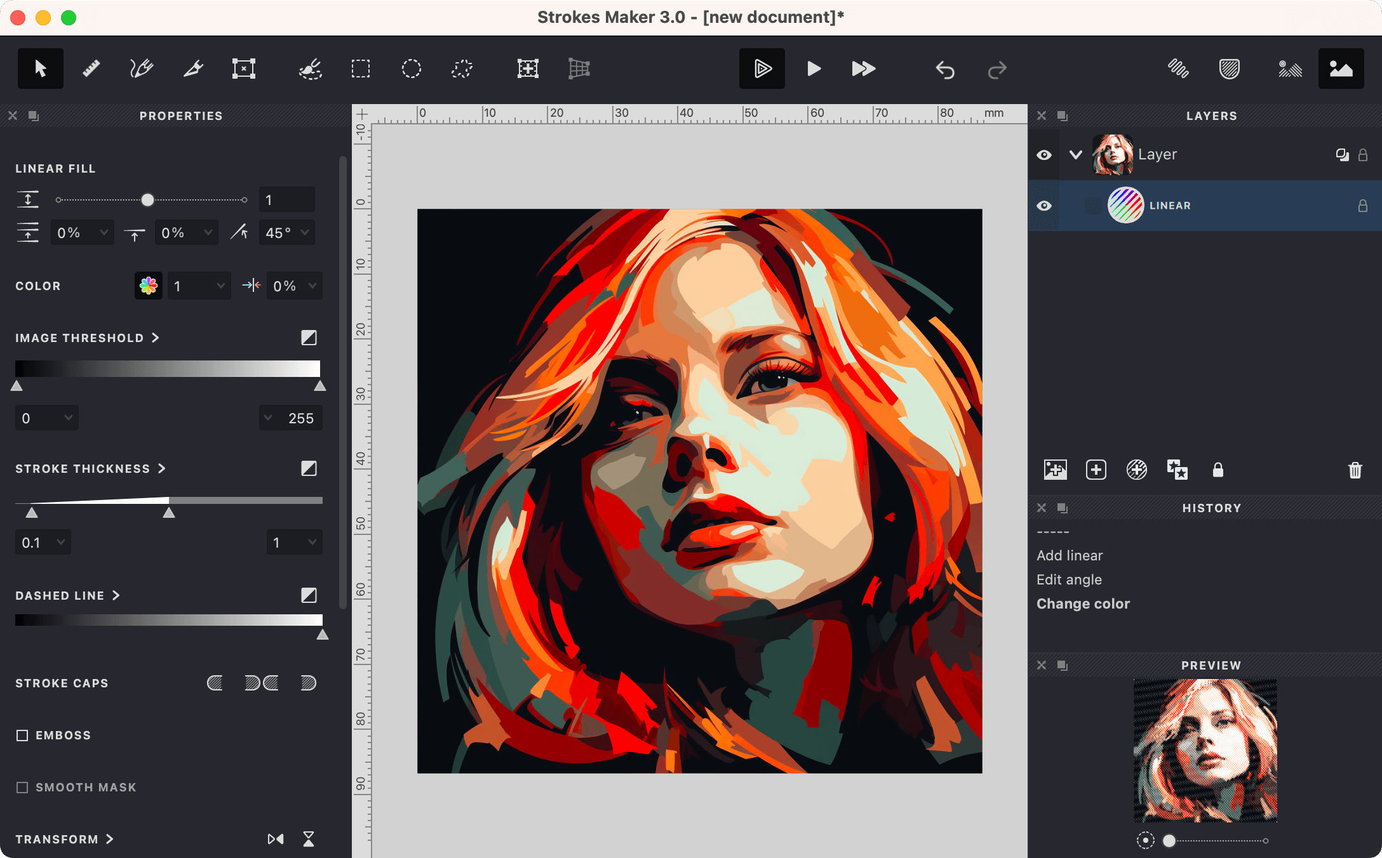
Task: Open the threshold maximum 255 dropdown
Action: point(291,418)
